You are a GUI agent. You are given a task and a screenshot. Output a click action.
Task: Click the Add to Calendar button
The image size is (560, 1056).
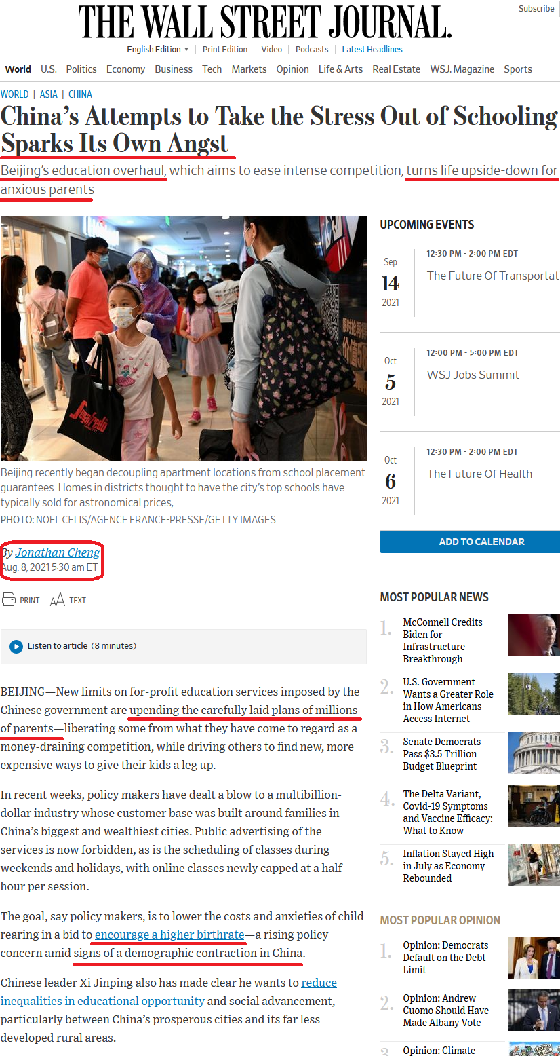470,542
